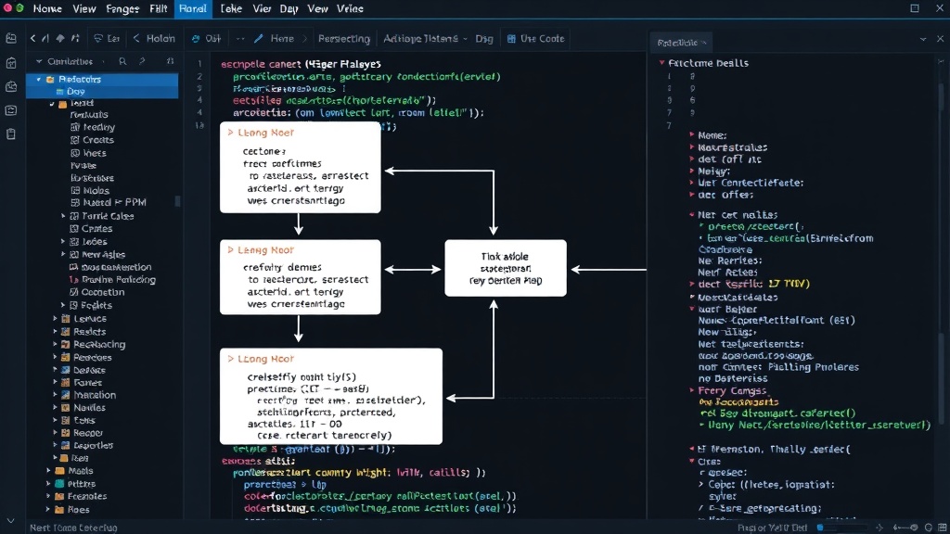
Task: Expand the Tarrie Calses item
Action: 63,215
